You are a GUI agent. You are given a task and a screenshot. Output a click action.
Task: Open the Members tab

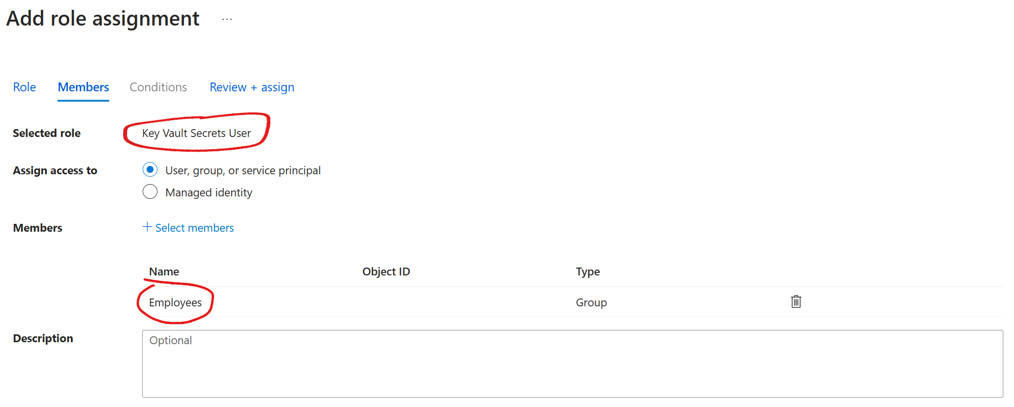coord(83,87)
